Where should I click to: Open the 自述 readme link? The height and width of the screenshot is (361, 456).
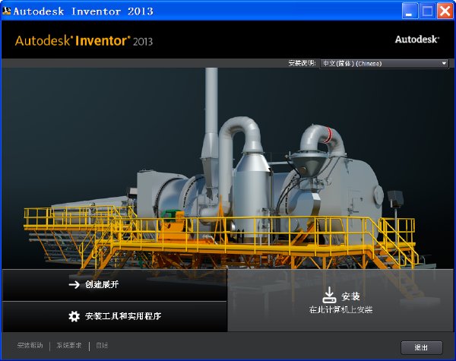[x=102, y=346]
